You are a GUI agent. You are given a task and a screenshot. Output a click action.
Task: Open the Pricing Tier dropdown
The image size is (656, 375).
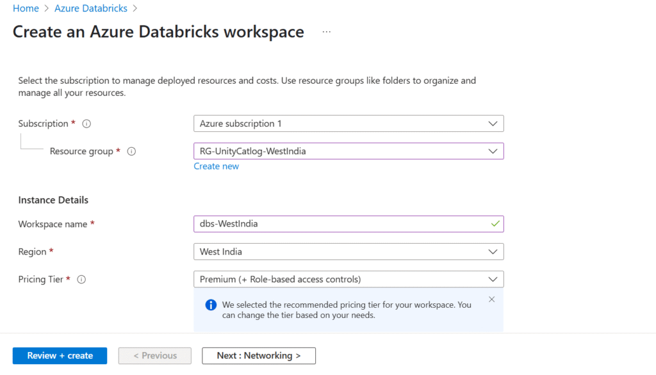point(348,279)
